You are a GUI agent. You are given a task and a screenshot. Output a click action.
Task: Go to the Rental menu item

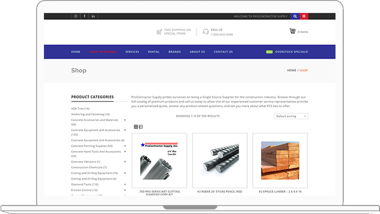coord(154,52)
